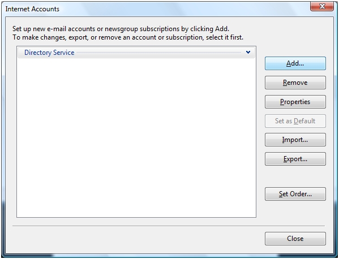Open Properties for the selected account
This screenshot has height=259, width=339.
(x=295, y=102)
